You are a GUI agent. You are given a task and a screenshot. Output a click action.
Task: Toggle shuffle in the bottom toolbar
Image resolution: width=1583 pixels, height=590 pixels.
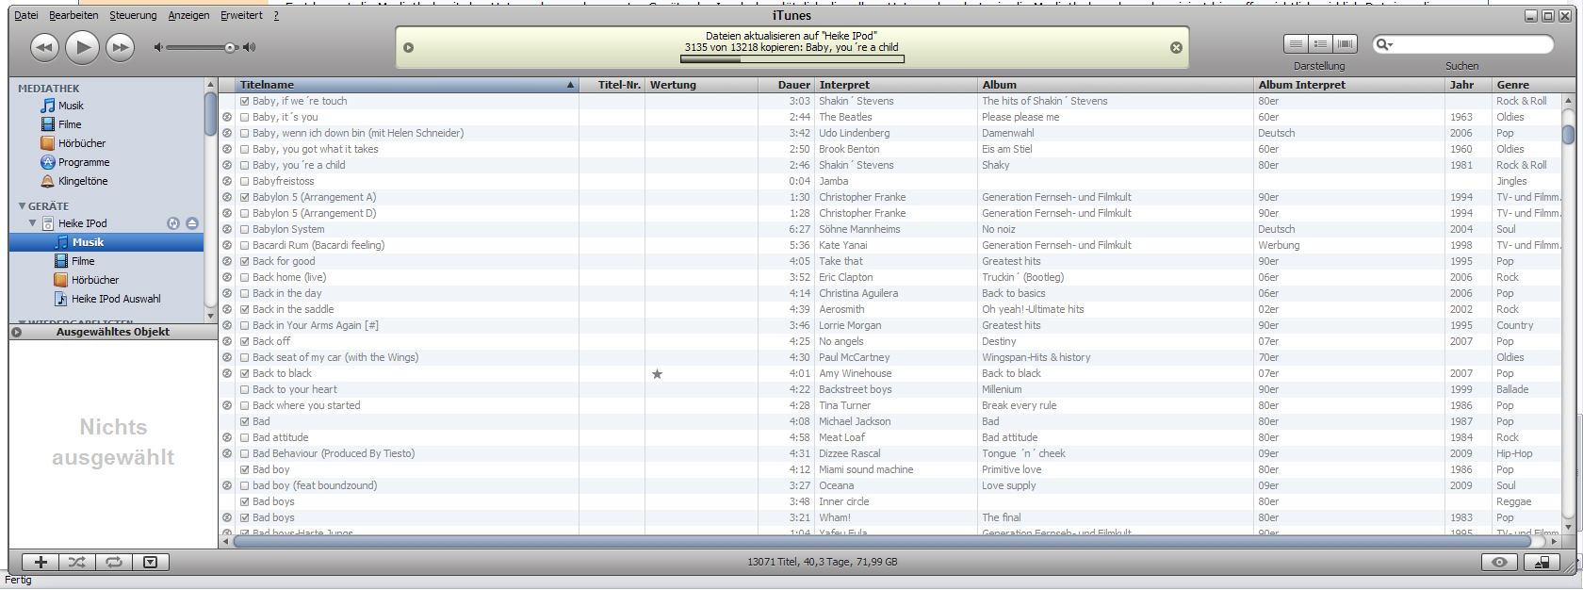tap(77, 562)
